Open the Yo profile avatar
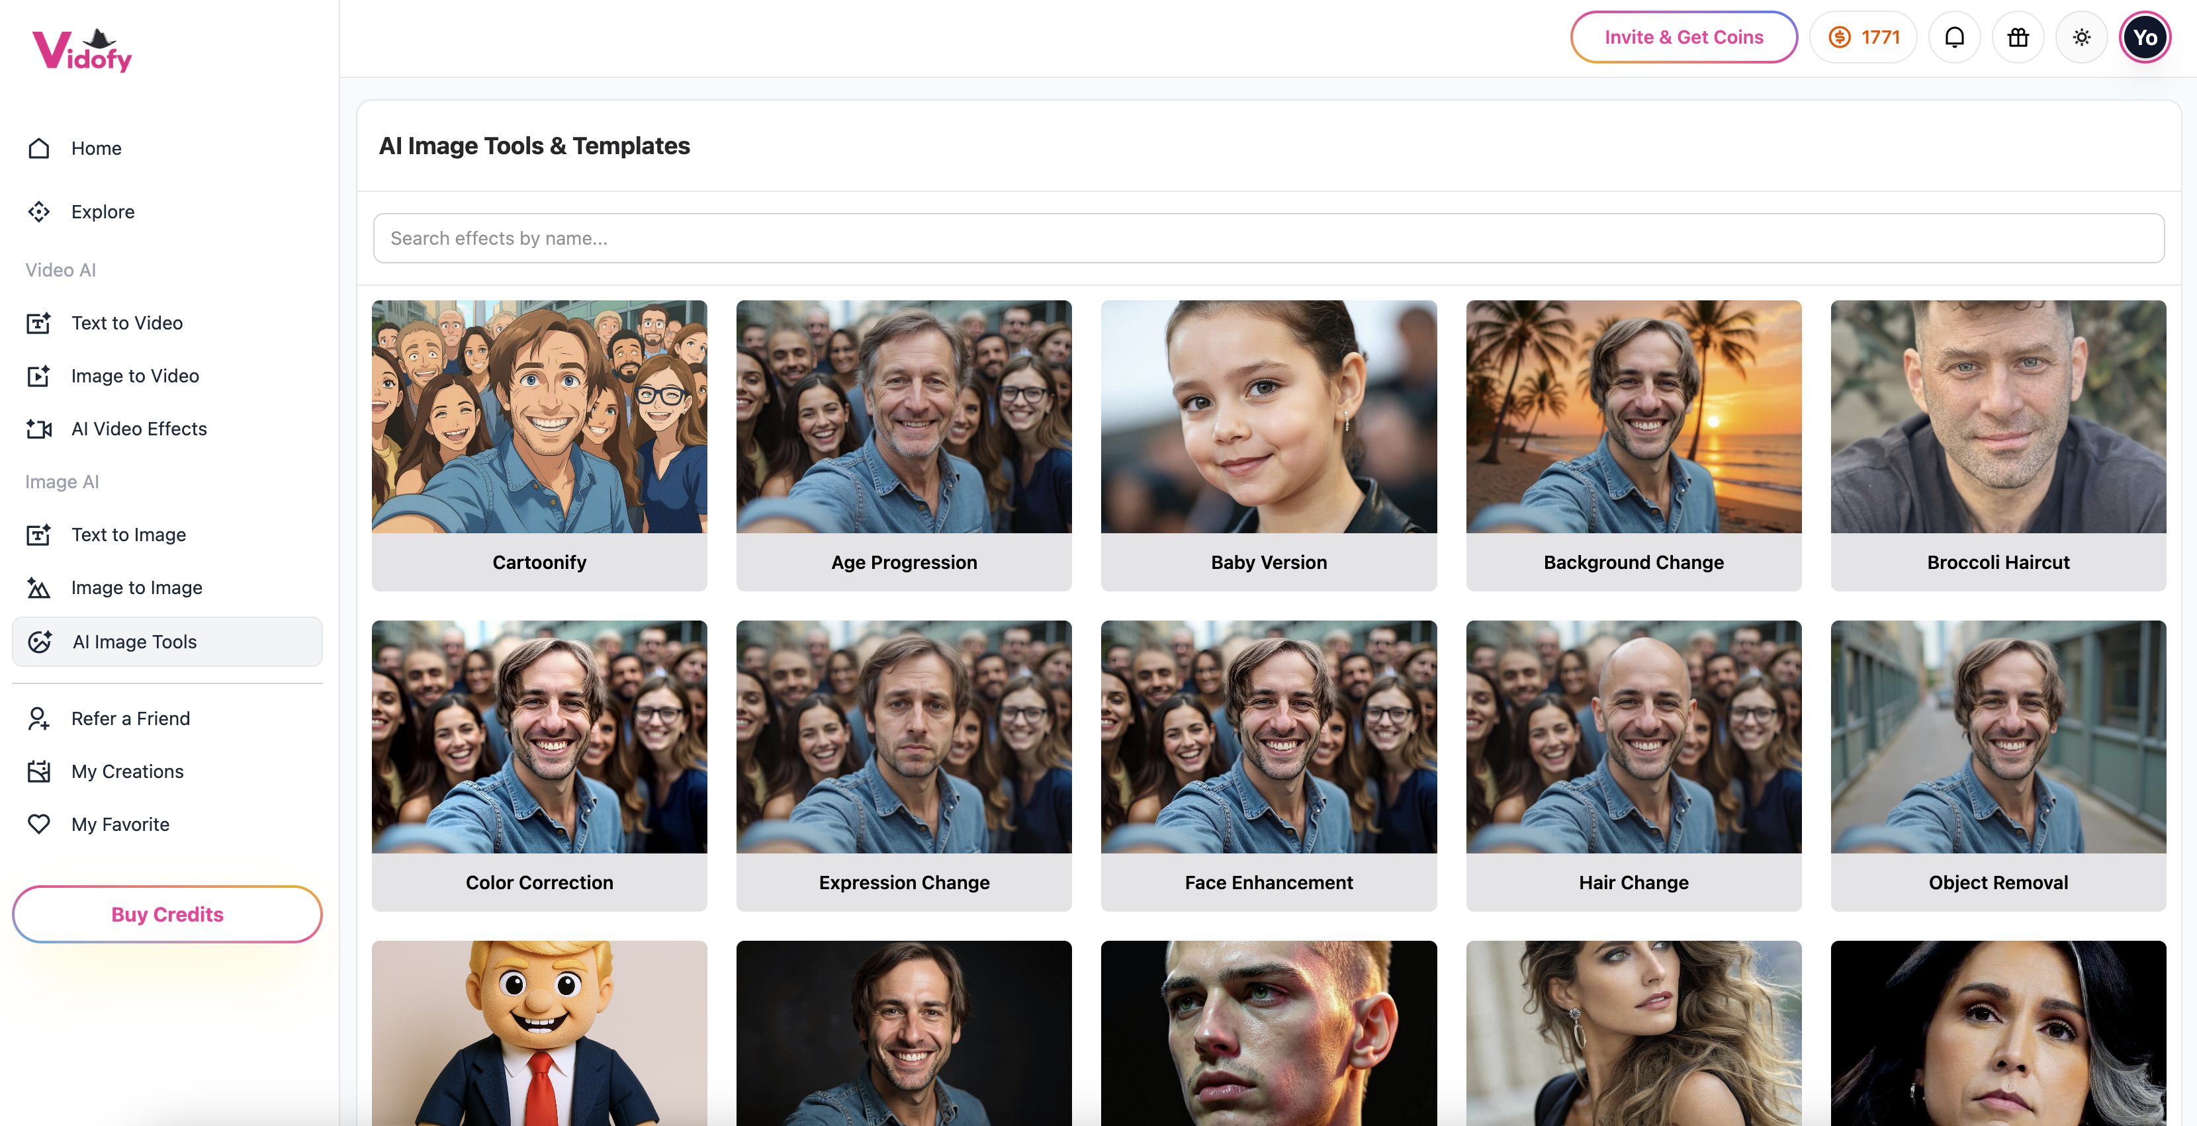Screen dimensions: 2197x1126 click(2144, 38)
